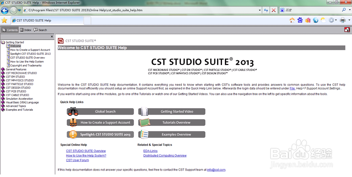Screen dimensions: 352x177
Task: Open CST STUDIO SUITE Overview tree topic
Action: pyautogui.click(x=27, y=58)
